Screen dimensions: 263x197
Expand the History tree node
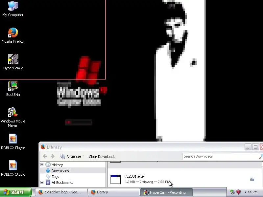42,165
